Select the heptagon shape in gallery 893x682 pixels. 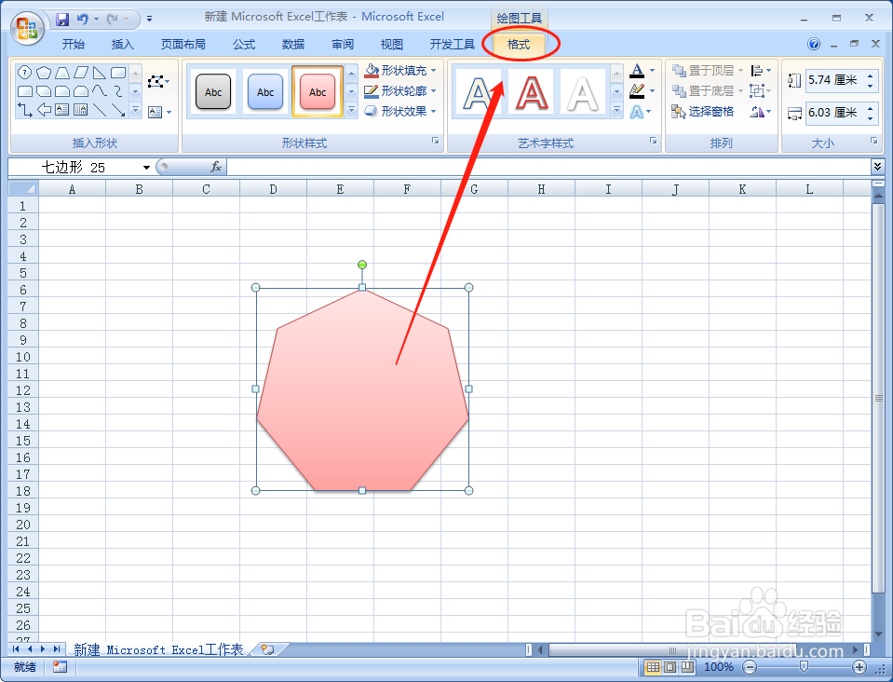tap(24, 73)
